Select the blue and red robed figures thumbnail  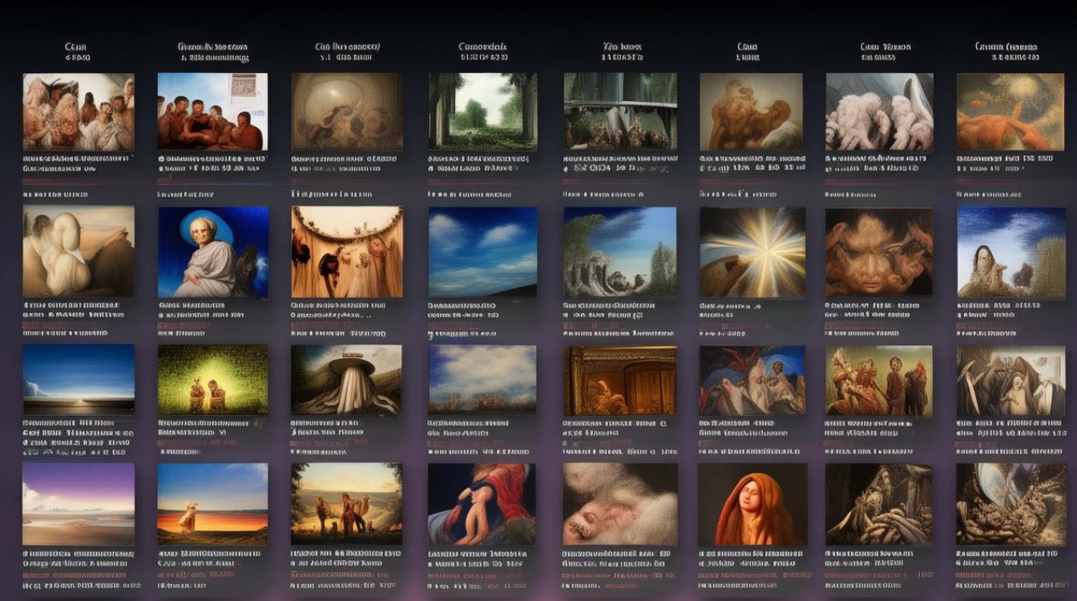coord(752,380)
